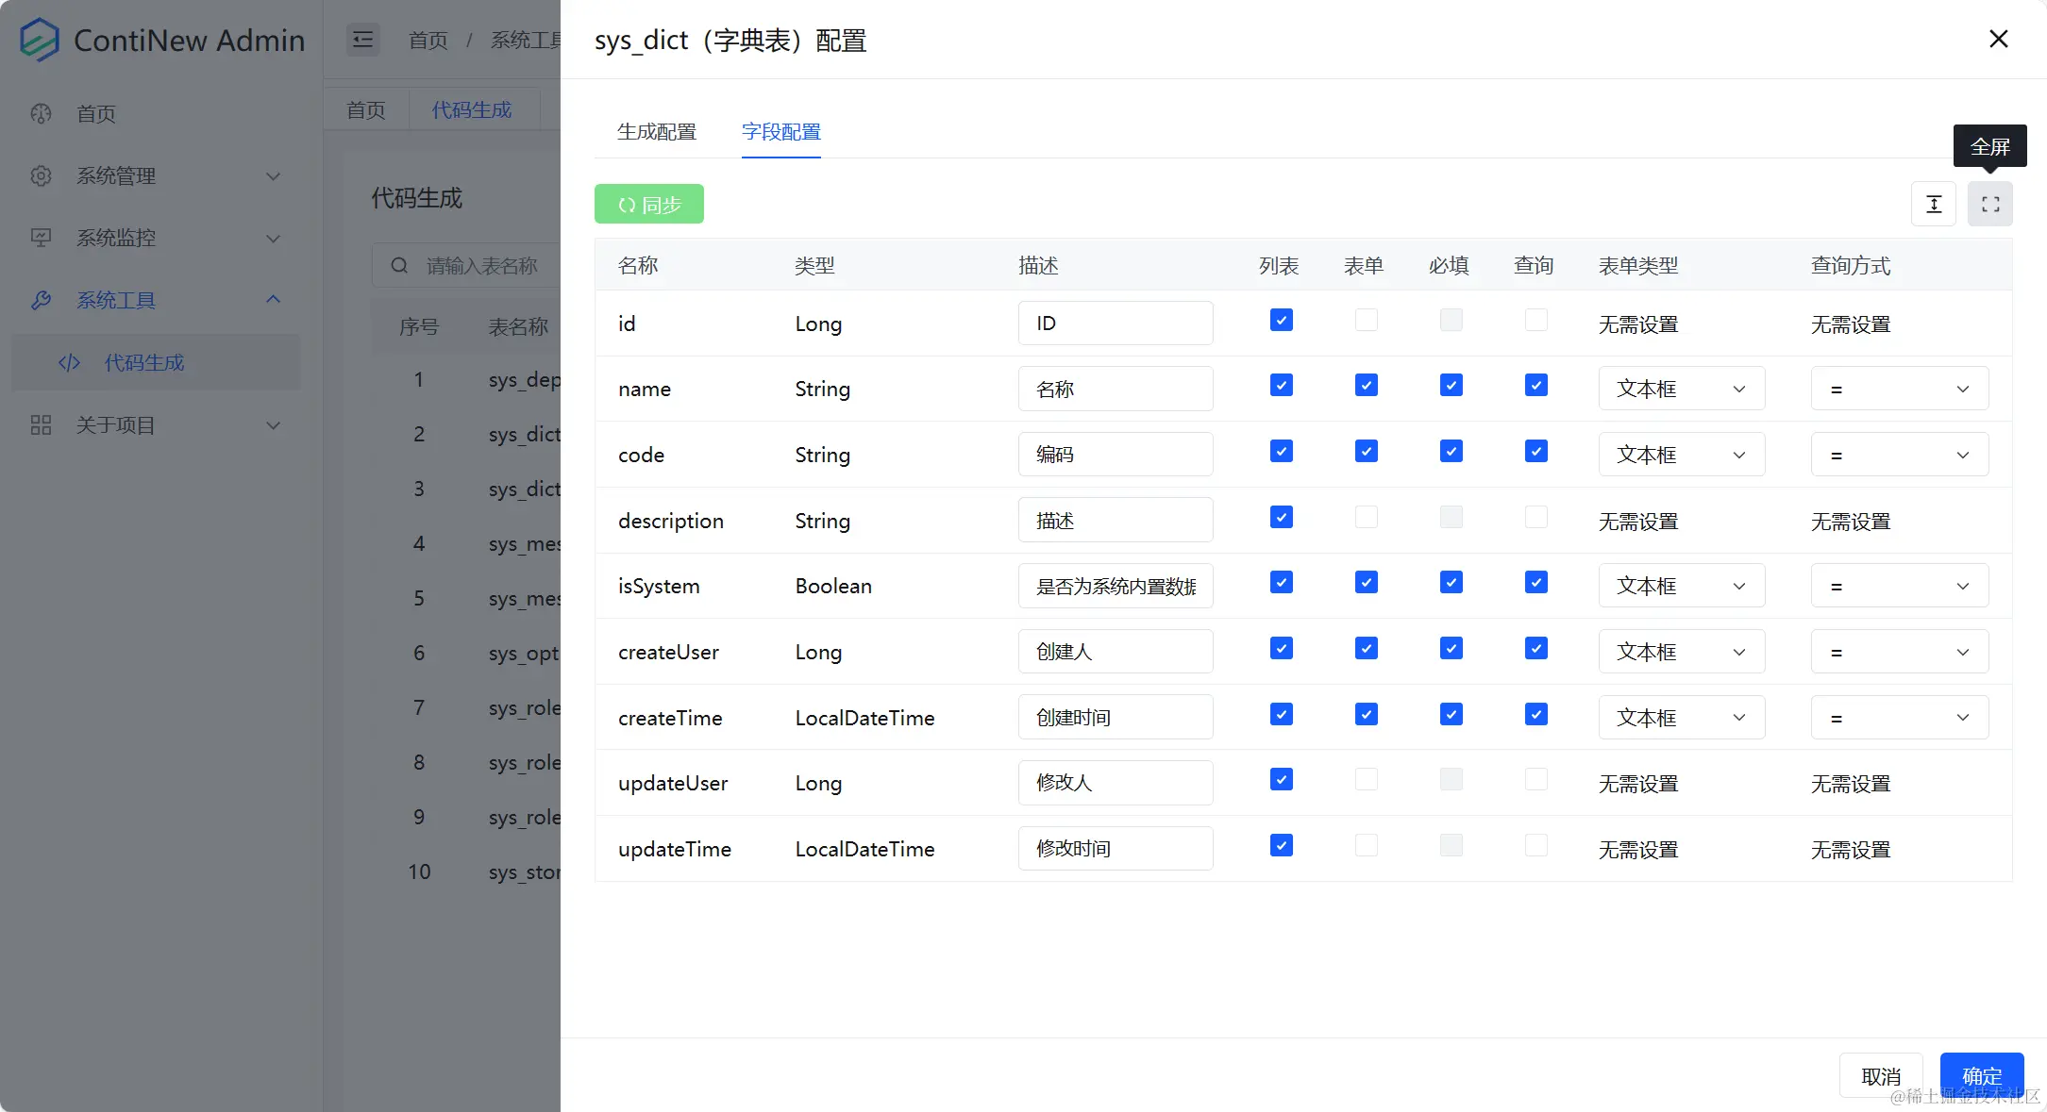Click the 系统监控 monitor icon

click(x=41, y=238)
